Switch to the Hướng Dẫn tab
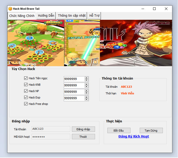The height and width of the screenshot is (158, 178). tap(46, 16)
